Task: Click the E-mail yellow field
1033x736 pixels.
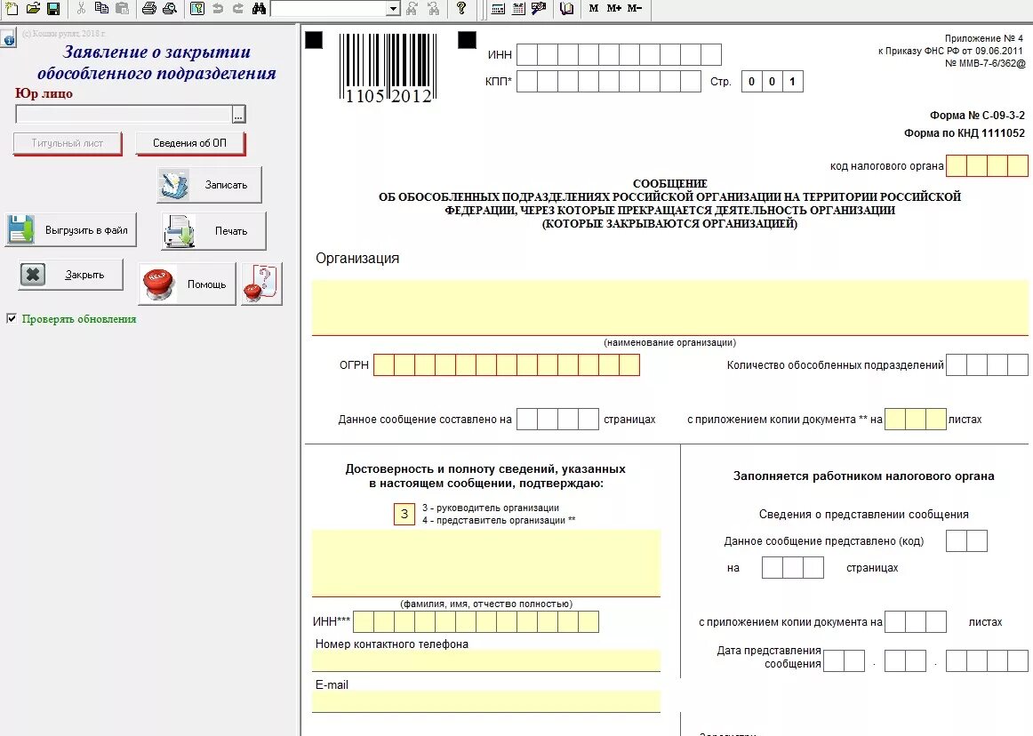Action: pyautogui.click(x=486, y=701)
